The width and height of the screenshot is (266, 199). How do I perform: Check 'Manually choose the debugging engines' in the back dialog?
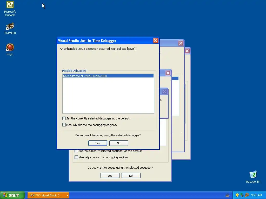click(76, 157)
